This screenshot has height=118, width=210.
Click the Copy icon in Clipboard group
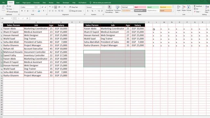coord(8,9)
